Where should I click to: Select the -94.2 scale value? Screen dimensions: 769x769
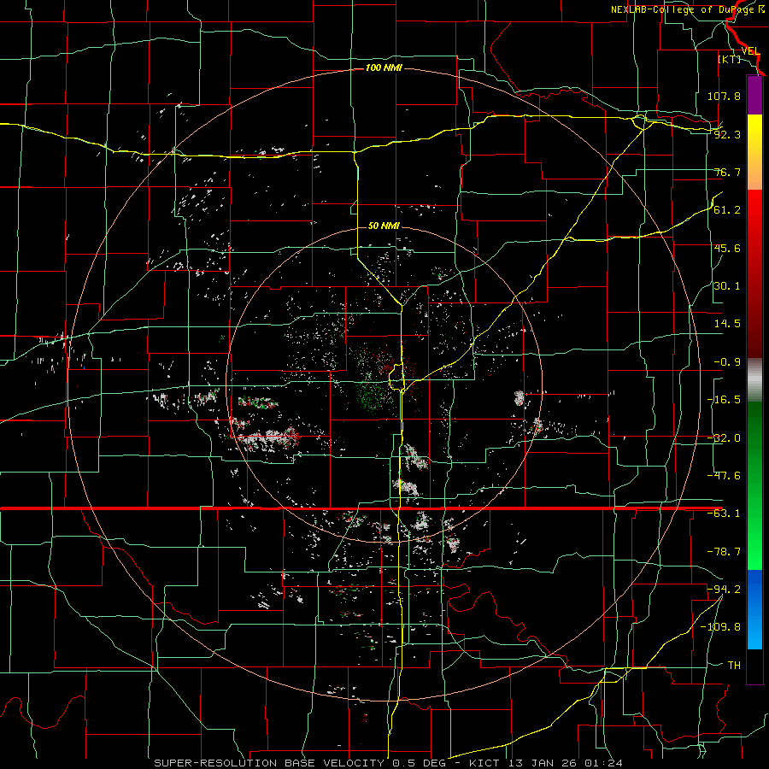point(724,589)
